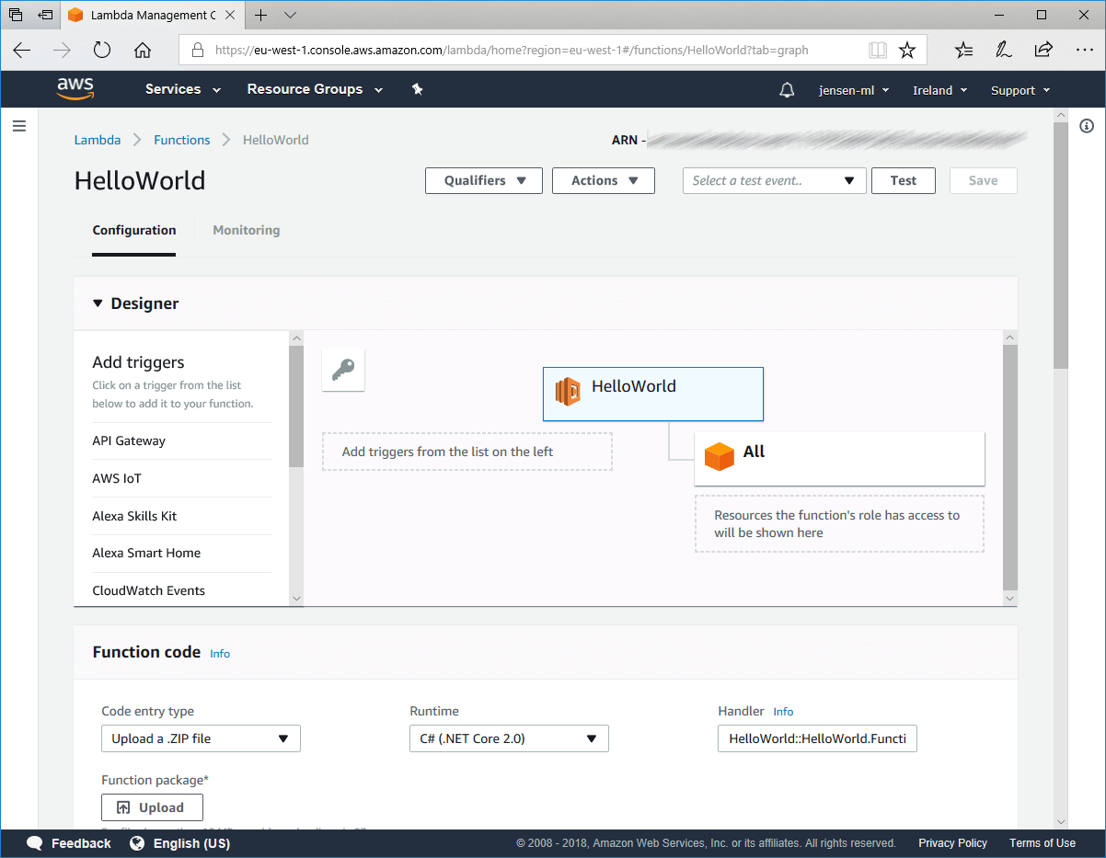Click the pin shortcut icon in navbar
This screenshot has height=858, width=1106.
coord(417,89)
